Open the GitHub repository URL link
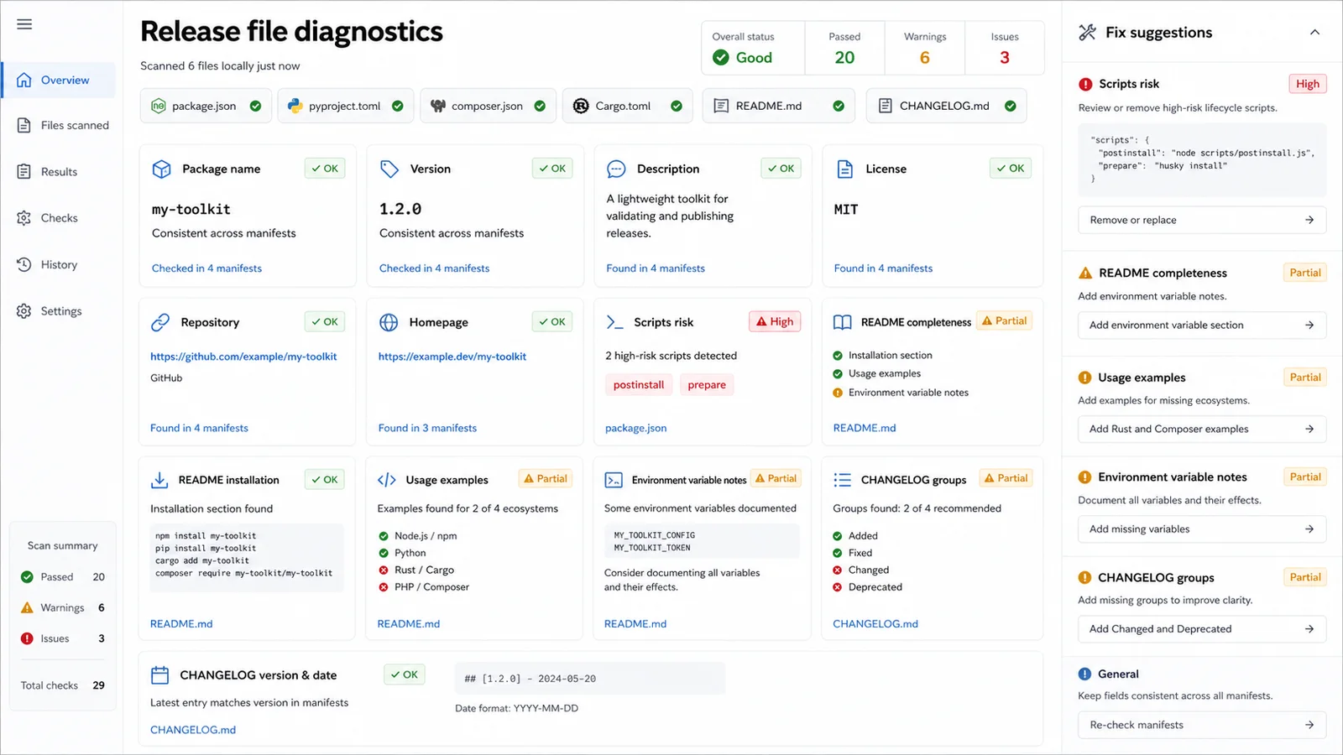 (243, 357)
